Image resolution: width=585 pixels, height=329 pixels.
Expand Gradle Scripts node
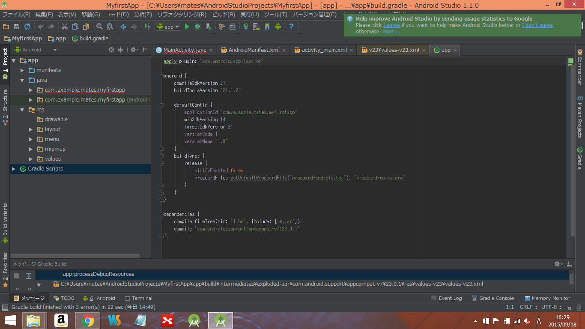[x=14, y=169]
